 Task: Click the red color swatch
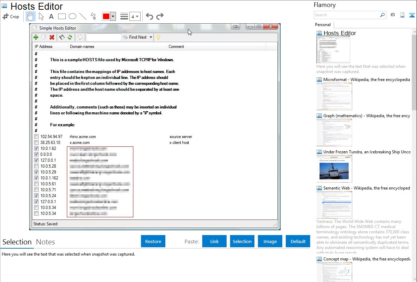106,16
